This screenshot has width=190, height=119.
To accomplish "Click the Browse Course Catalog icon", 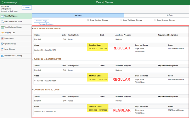I will (x=2, y=56).
